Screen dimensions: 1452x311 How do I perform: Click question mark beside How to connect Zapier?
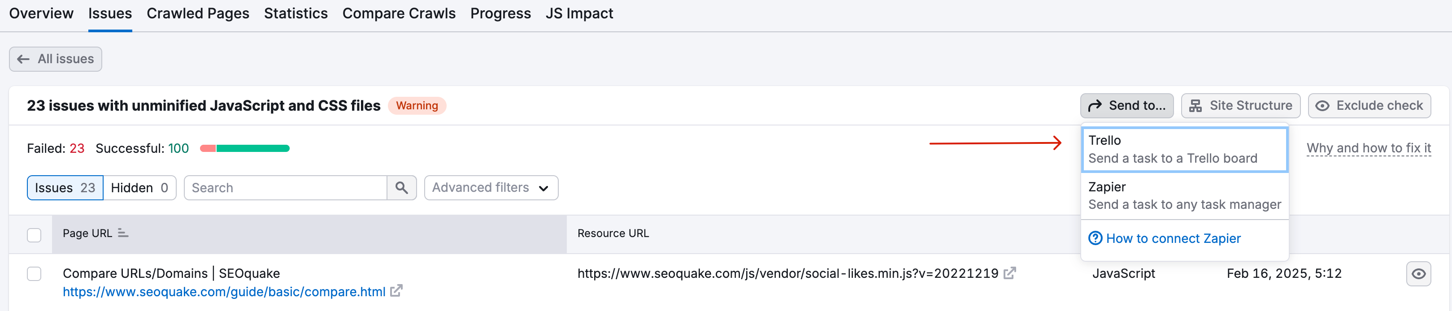point(1094,238)
